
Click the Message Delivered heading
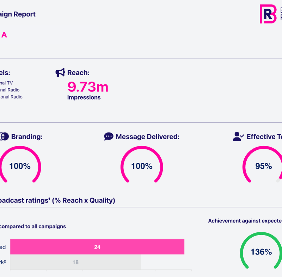(x=147, y=137)
